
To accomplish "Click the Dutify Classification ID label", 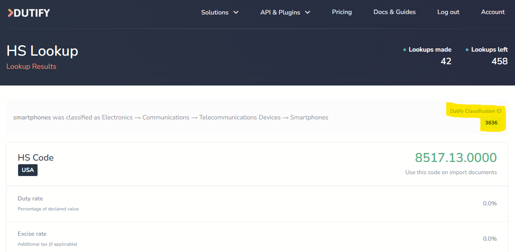I will click(x=476, y=111).
